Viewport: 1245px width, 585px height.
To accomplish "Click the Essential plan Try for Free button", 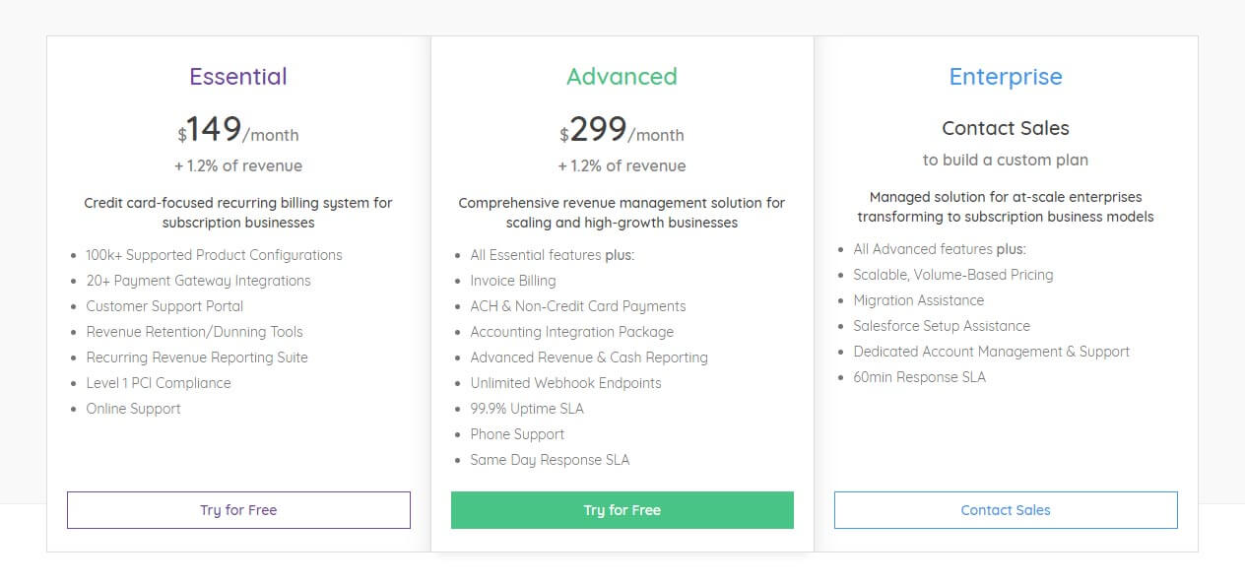I will coord(238,510).
